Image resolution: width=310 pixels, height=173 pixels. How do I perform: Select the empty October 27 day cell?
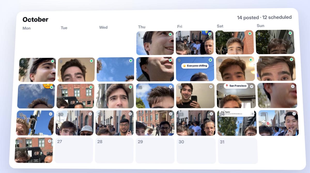pyautogui.click(x=74, y=150)
